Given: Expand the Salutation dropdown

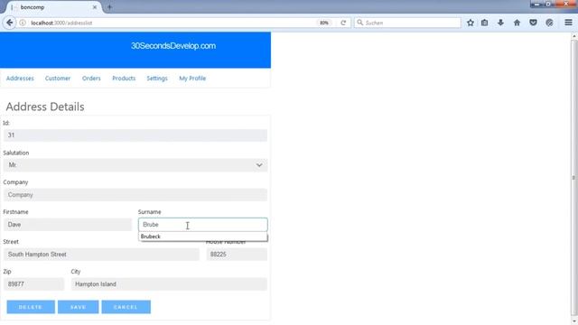Looking at the screenshot, I should point(135,165).
